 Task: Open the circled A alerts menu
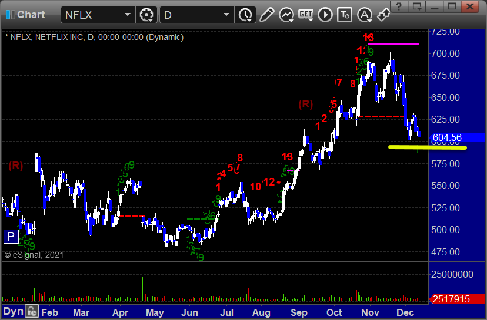[365, 15]
